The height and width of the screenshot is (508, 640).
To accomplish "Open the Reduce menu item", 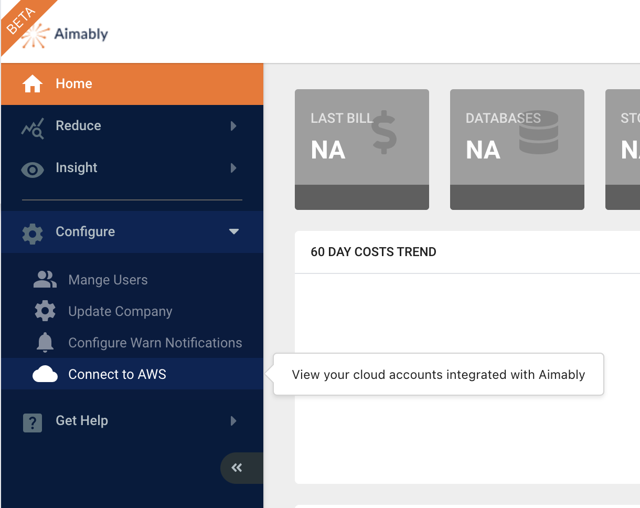I will coord(132,126).
